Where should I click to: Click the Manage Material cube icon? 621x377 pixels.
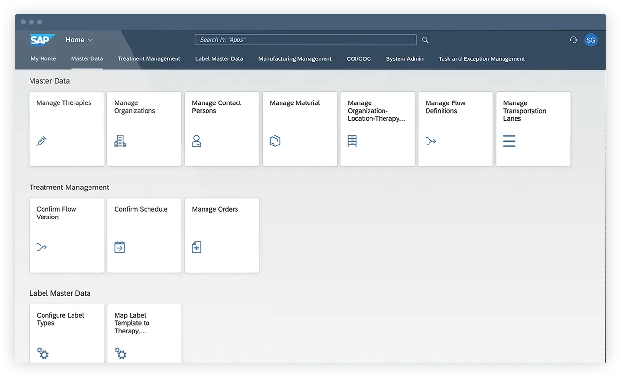click(x=275, y=141)
